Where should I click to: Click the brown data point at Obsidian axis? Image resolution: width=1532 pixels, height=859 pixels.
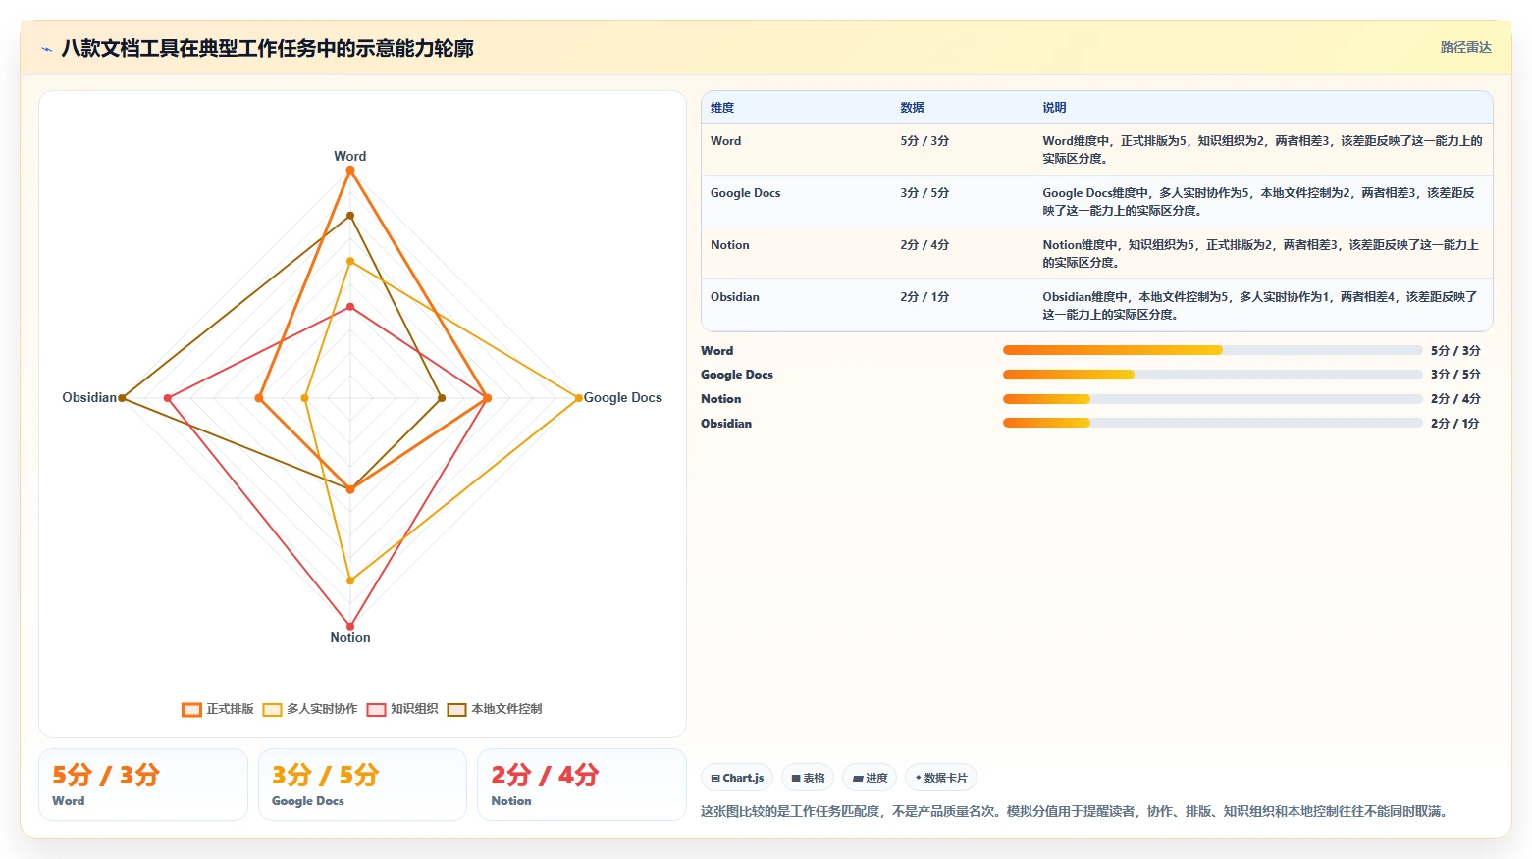122,398
